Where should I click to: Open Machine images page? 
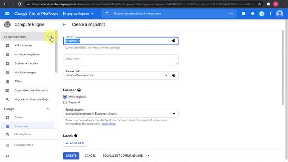(25, 72)
